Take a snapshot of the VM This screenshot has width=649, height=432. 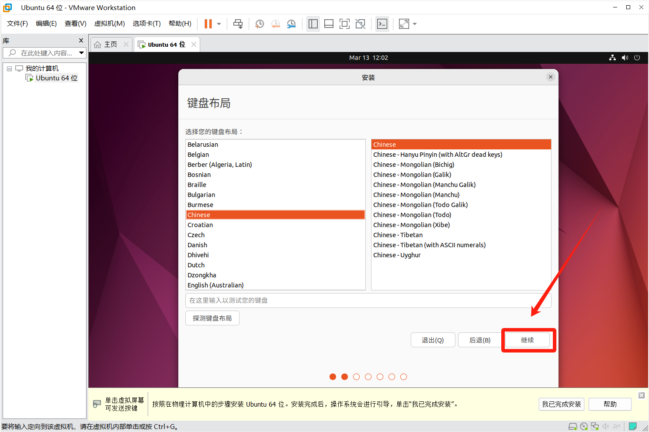(x=260, y=24)
